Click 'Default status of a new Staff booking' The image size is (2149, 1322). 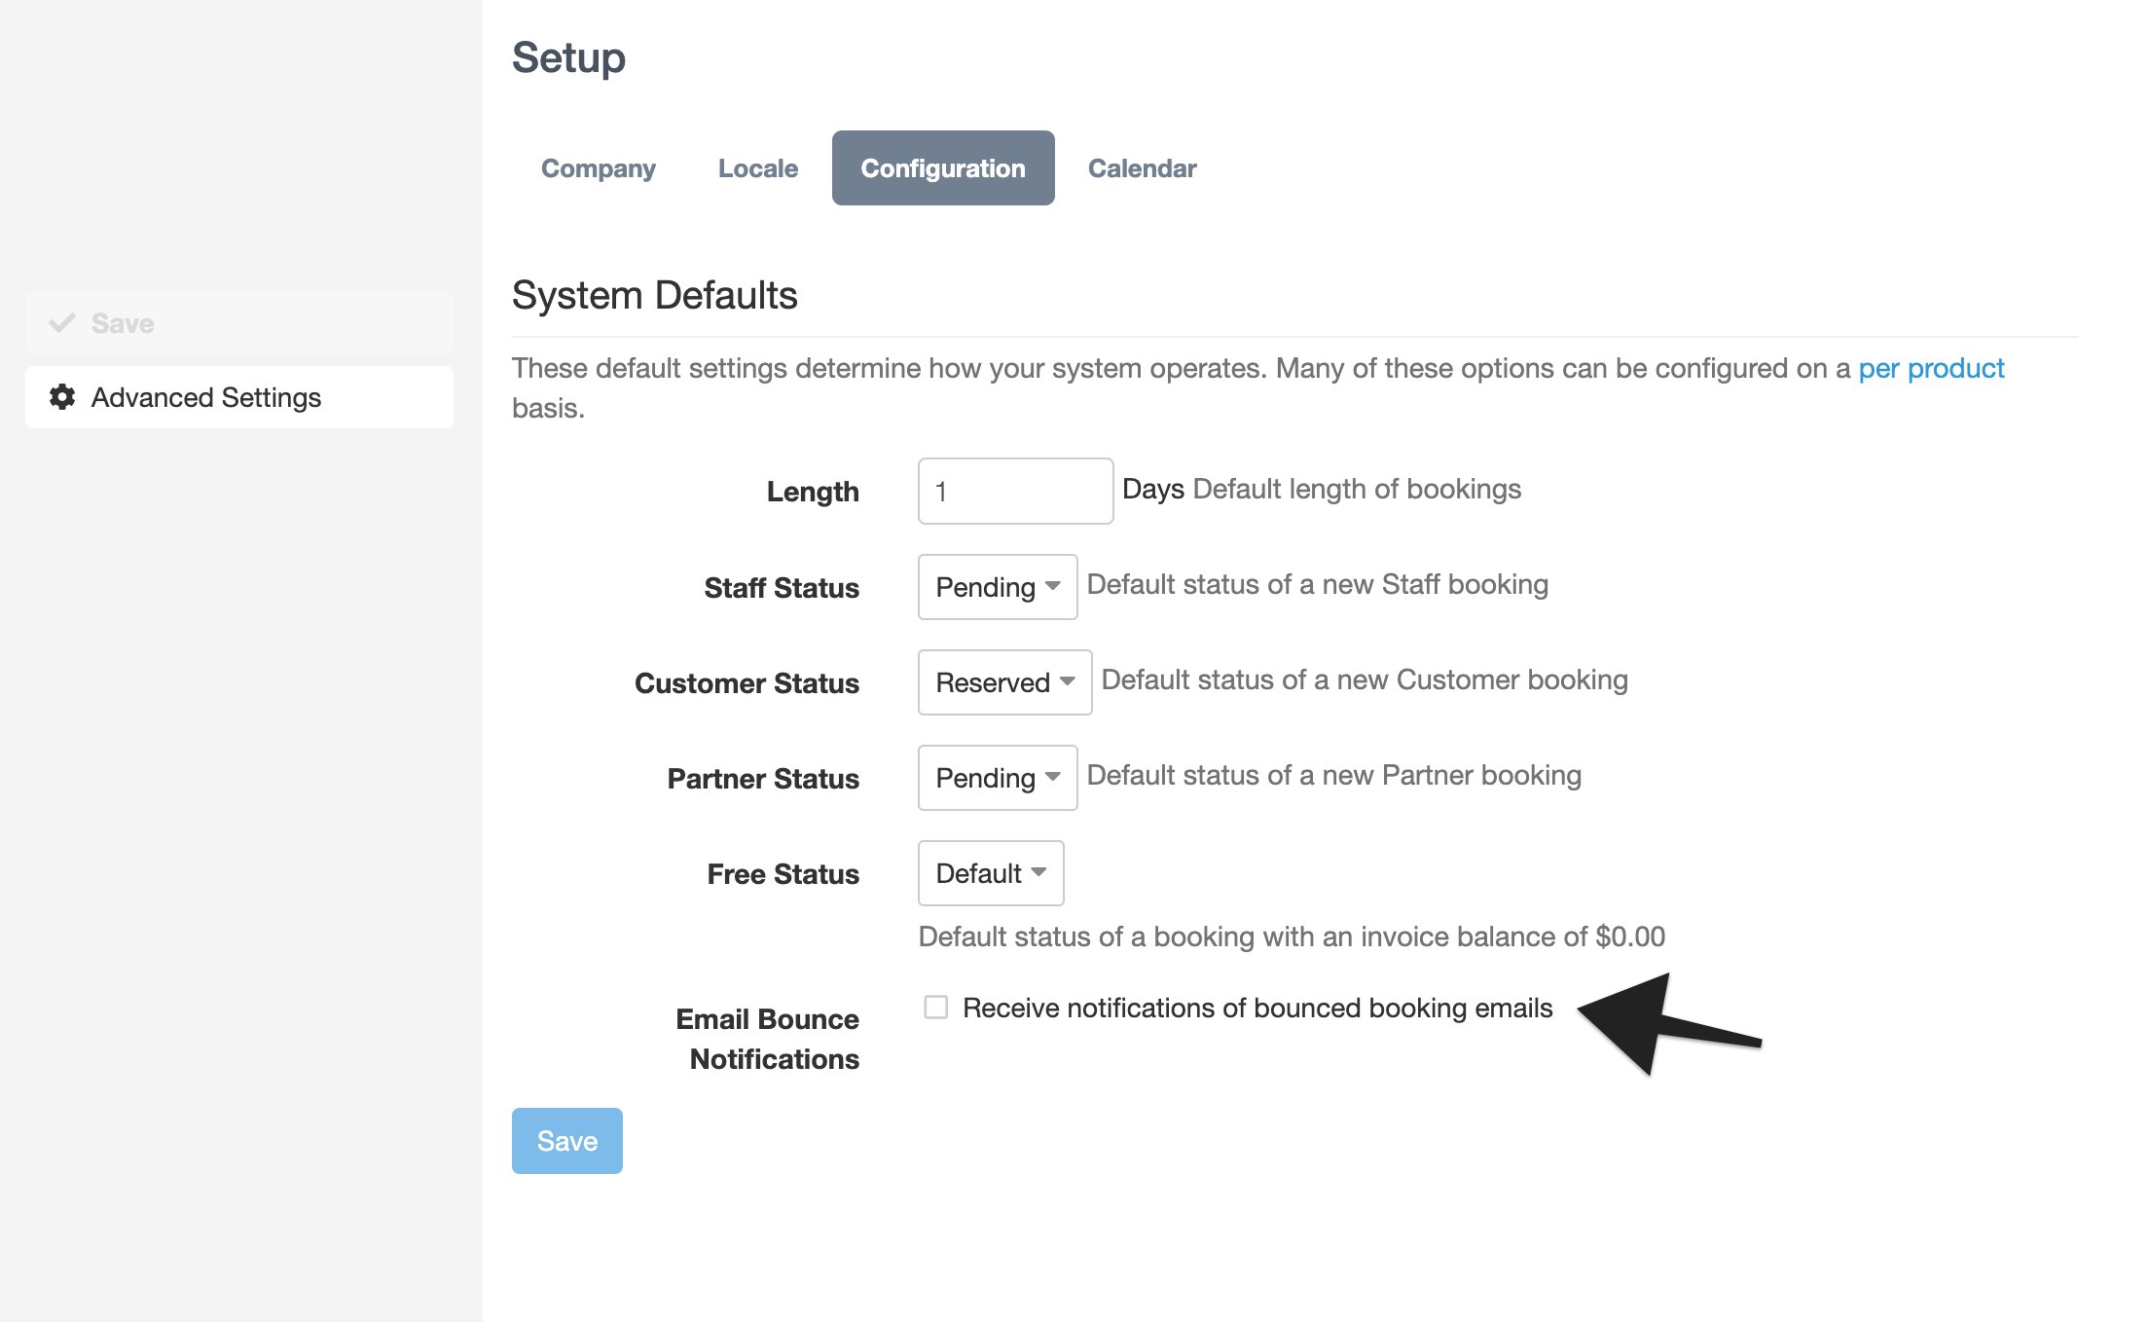(x=1317, y=584)
